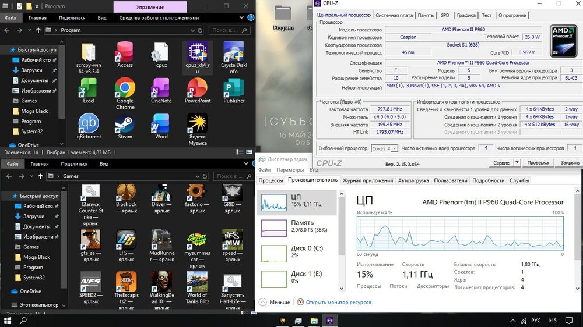Select the LFS shortcut in Games
The image size is (583, 327).
pyautogui.click(x=126, y=246)
